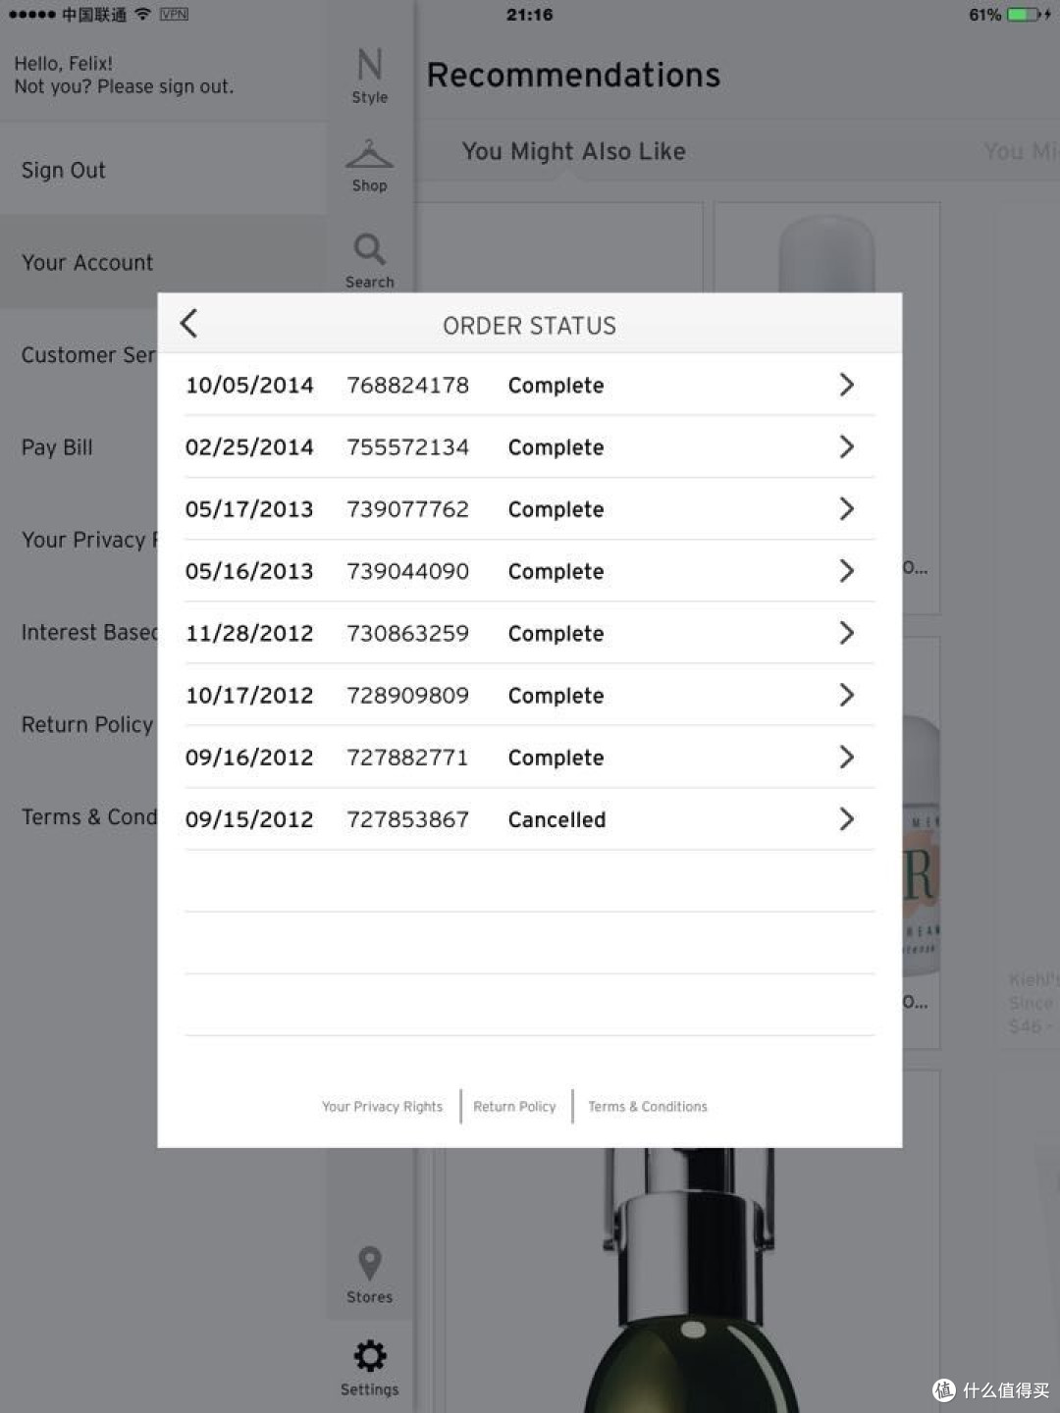Open Terms & Conditions footer link
This screenshot has height=1413, width=1060.
(648, 1106)
